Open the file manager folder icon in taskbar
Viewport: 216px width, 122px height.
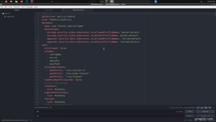[x=17, y=2]
